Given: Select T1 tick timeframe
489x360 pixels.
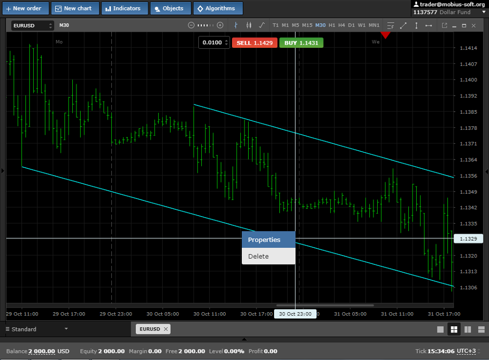Looking at the screenshot, I should pos(275,25).
